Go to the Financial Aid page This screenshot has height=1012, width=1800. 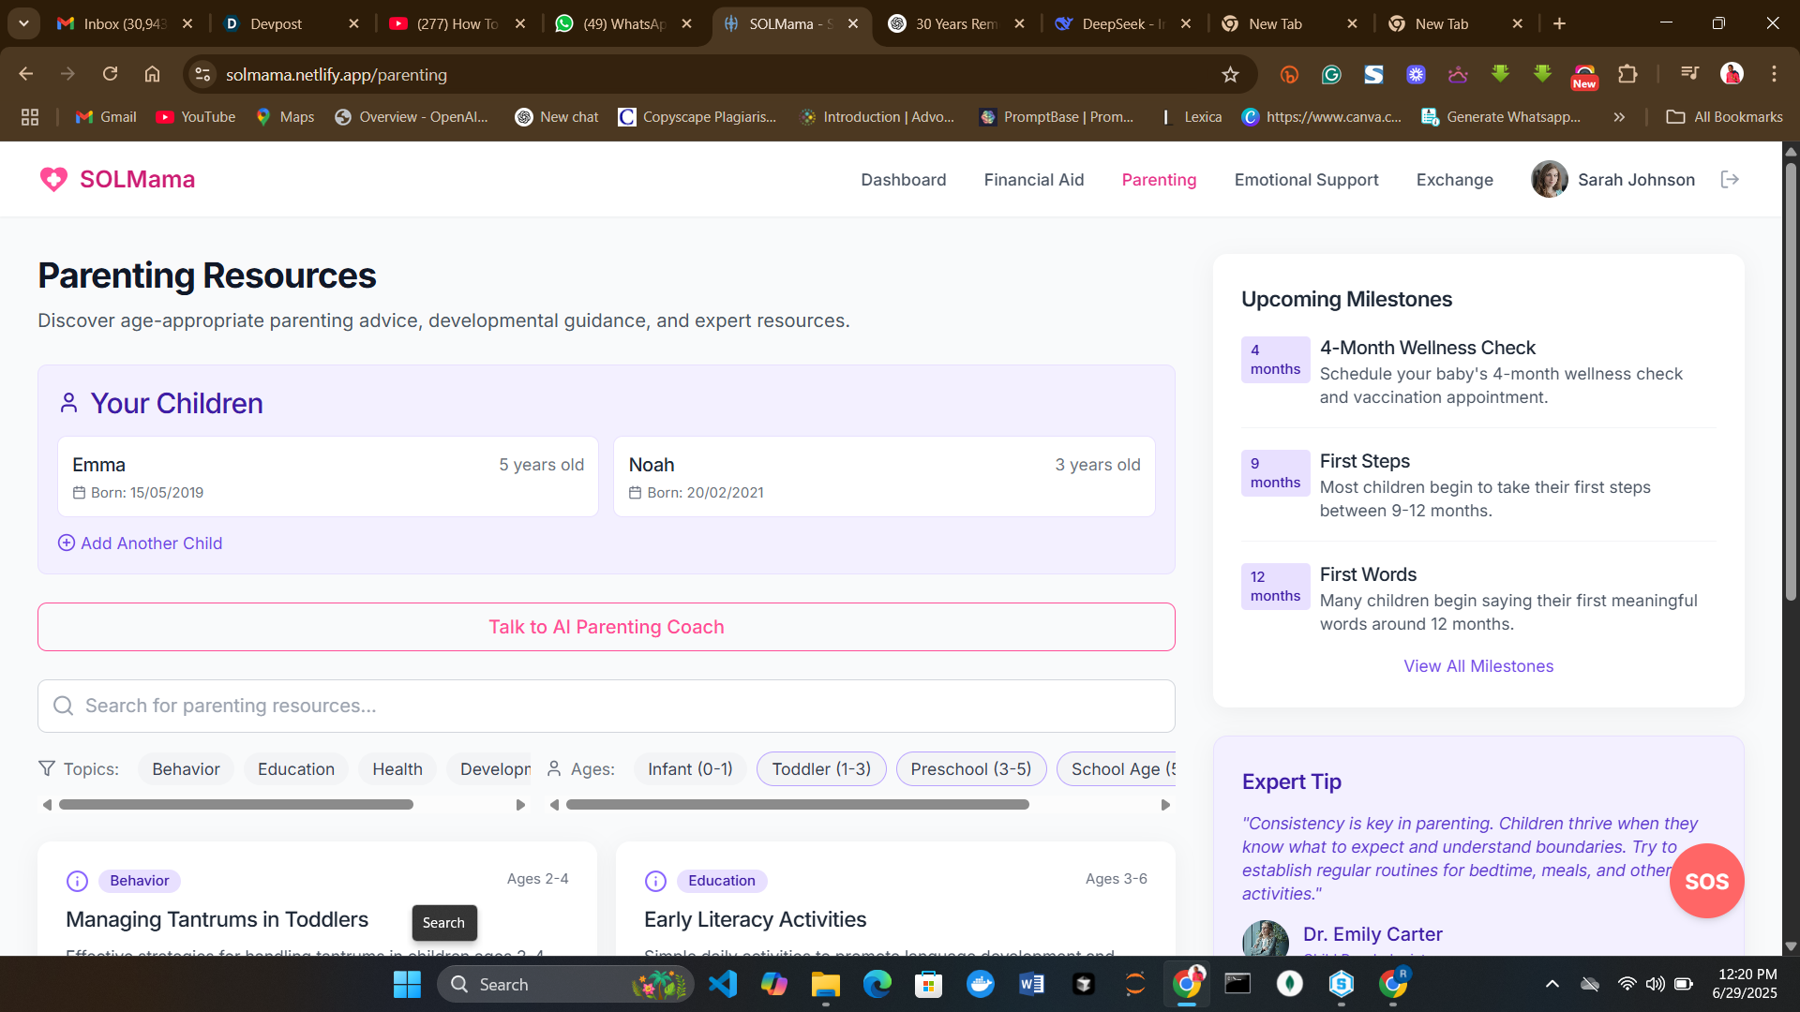tap(1033, 180)
